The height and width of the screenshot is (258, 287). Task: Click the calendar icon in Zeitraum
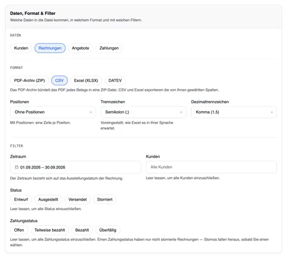click(x=17, y=167)
